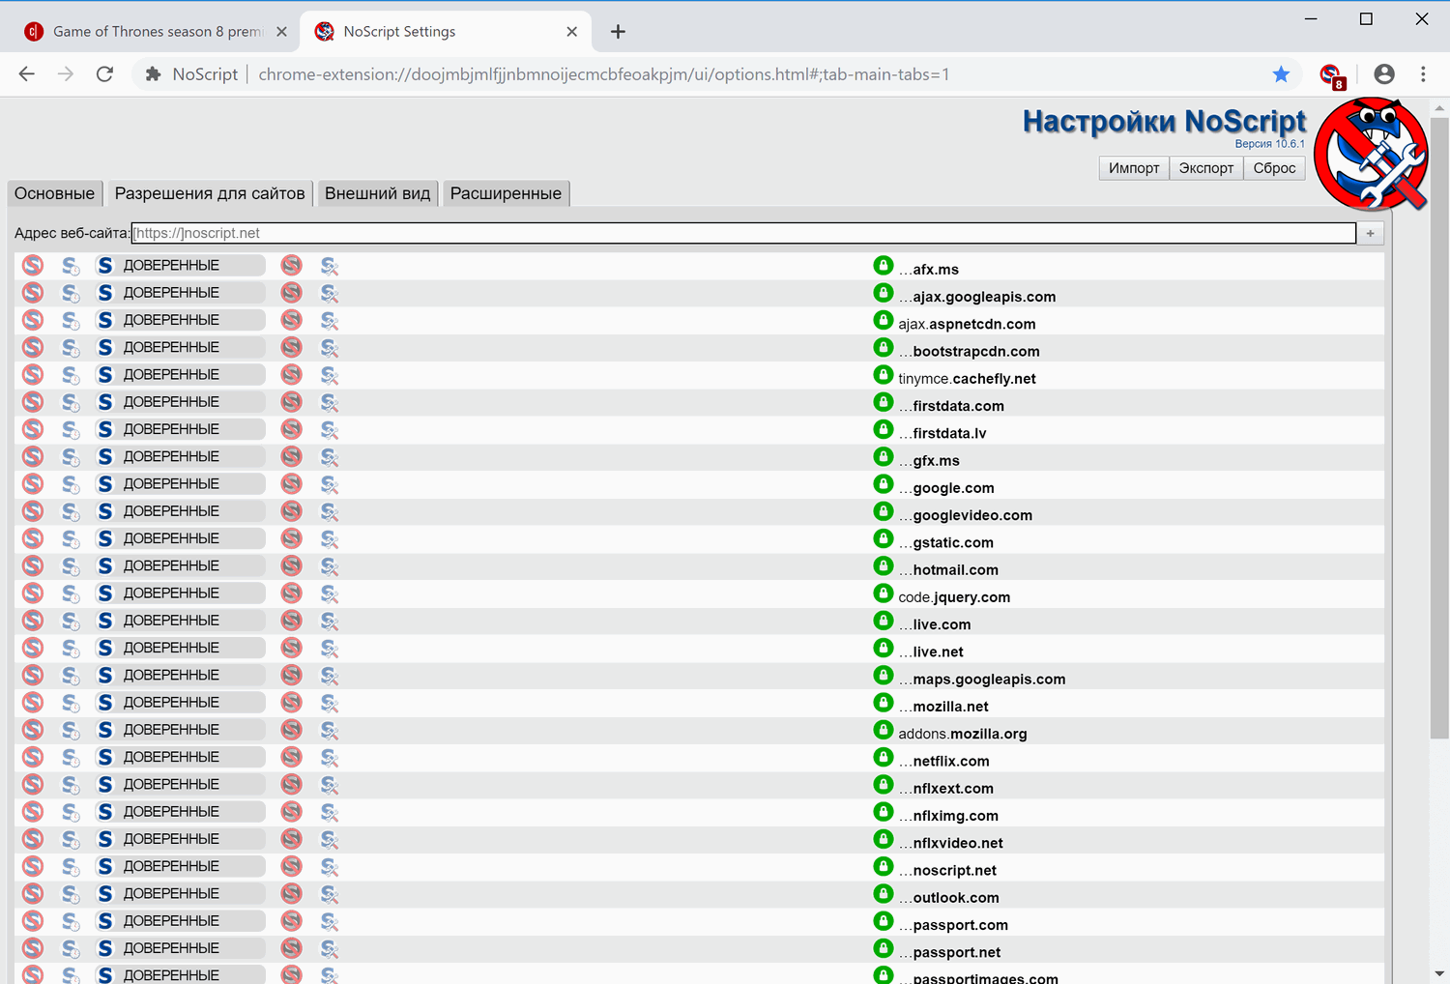
Task: Mark hotmail.com as untrusted
Action: tap(291, 565)
